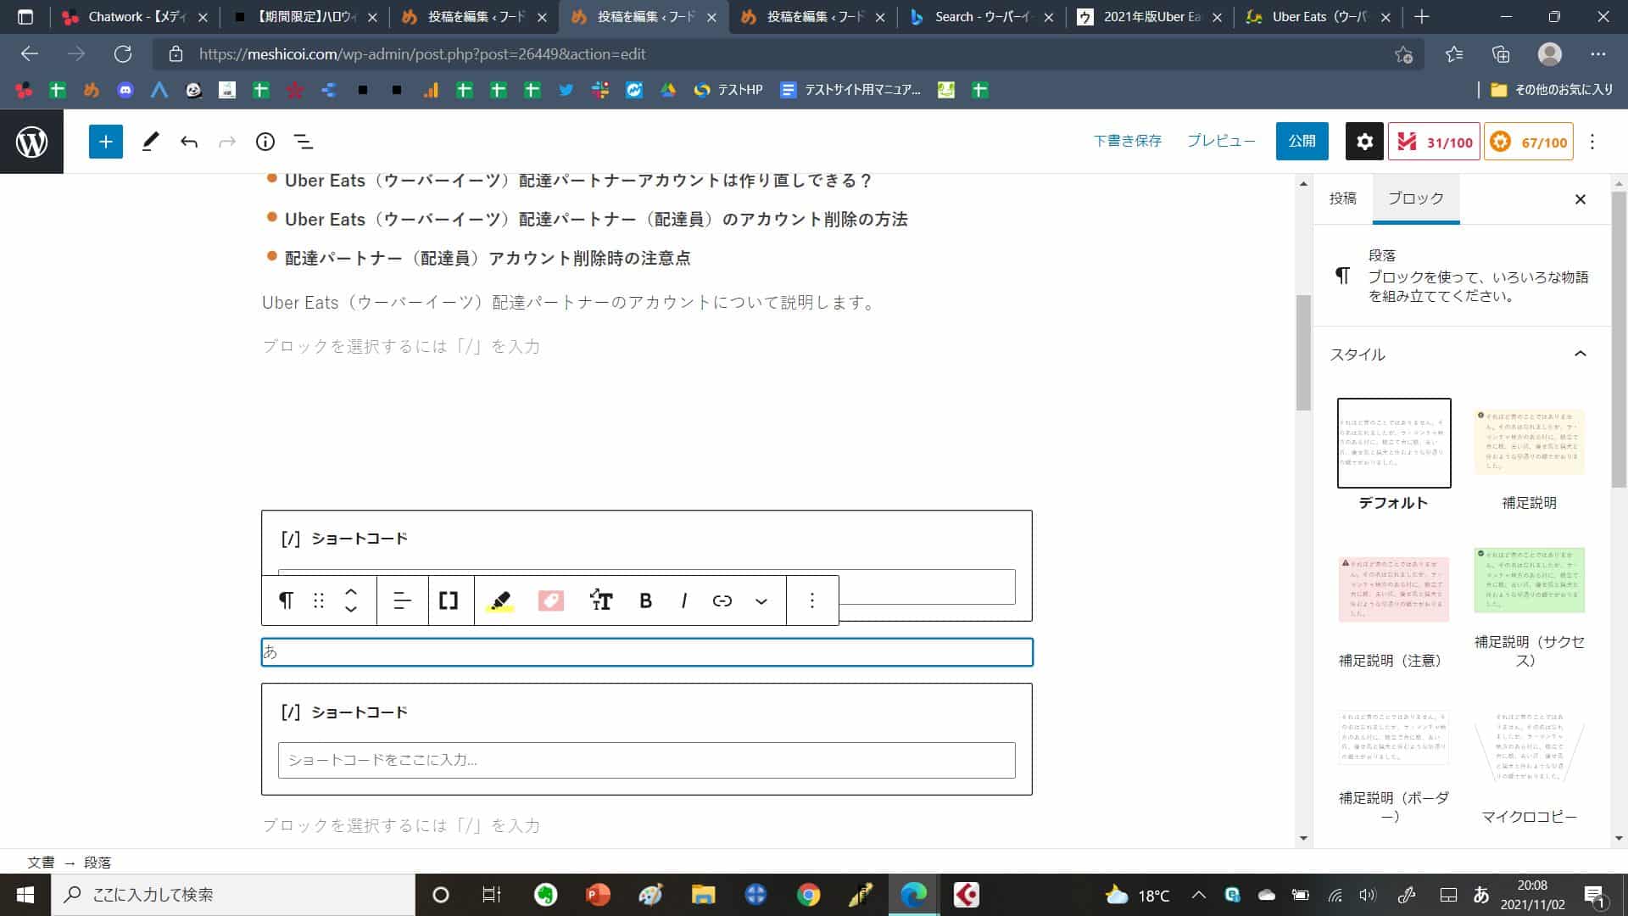Apply yellow marker highlight
1628x916 pixels.
pos(500,600)
